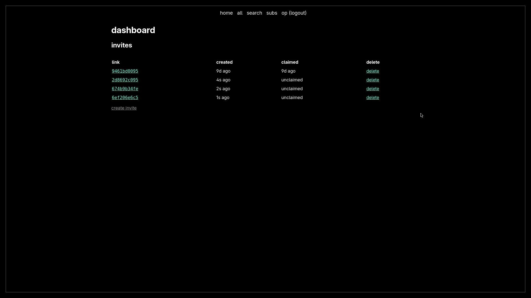This screenshot has width=531, height=298.
Task: Click the link column header
Action: (x=116, y=62)
